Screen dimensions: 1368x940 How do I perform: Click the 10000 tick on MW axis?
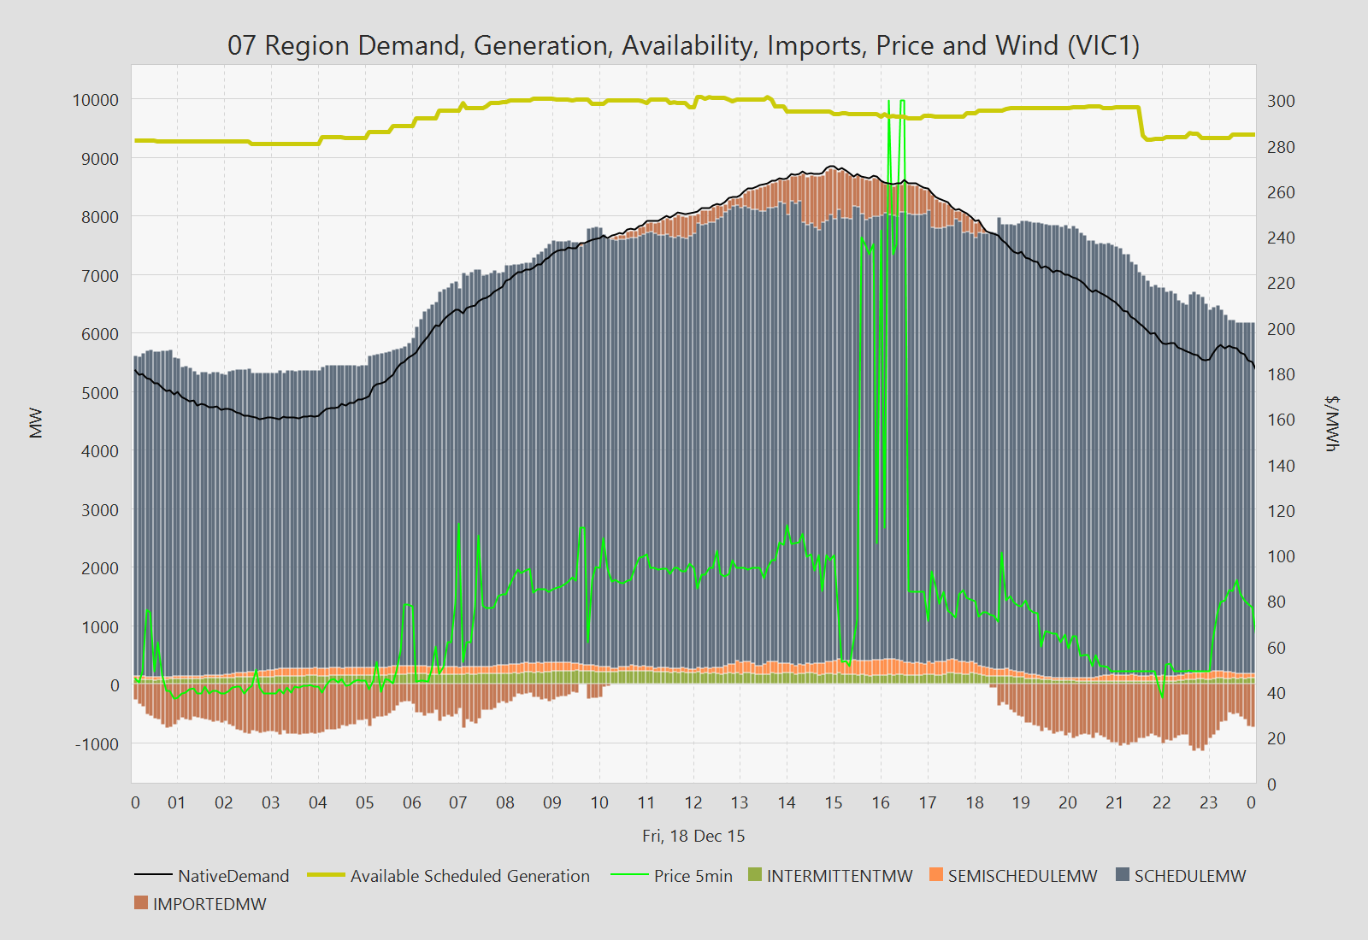[x=95, y=100]
